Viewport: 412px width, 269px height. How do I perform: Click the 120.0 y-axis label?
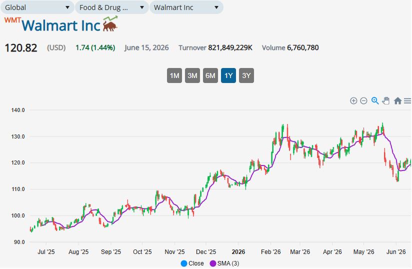[18, 163]
